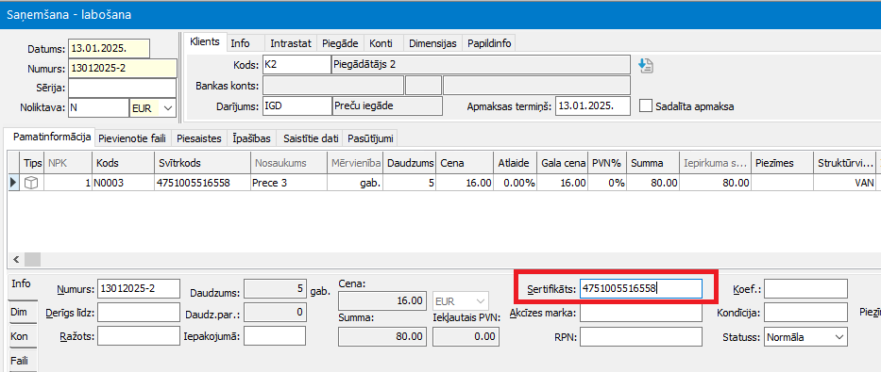Open the Intrastat tab

click(291, 43)
